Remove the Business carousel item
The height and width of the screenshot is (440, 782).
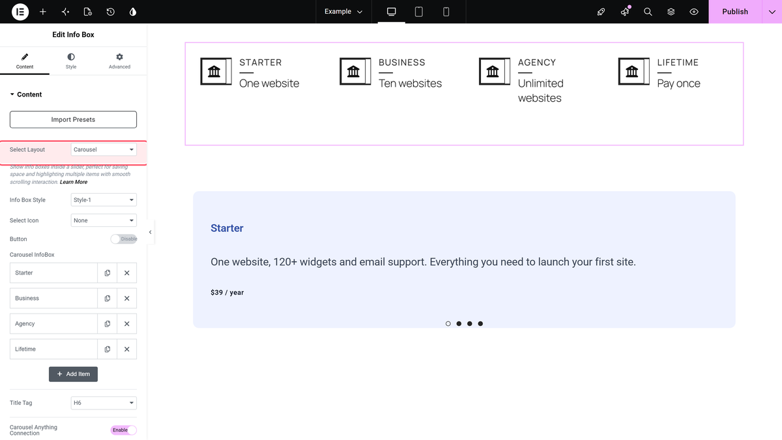tap(127, 299)
